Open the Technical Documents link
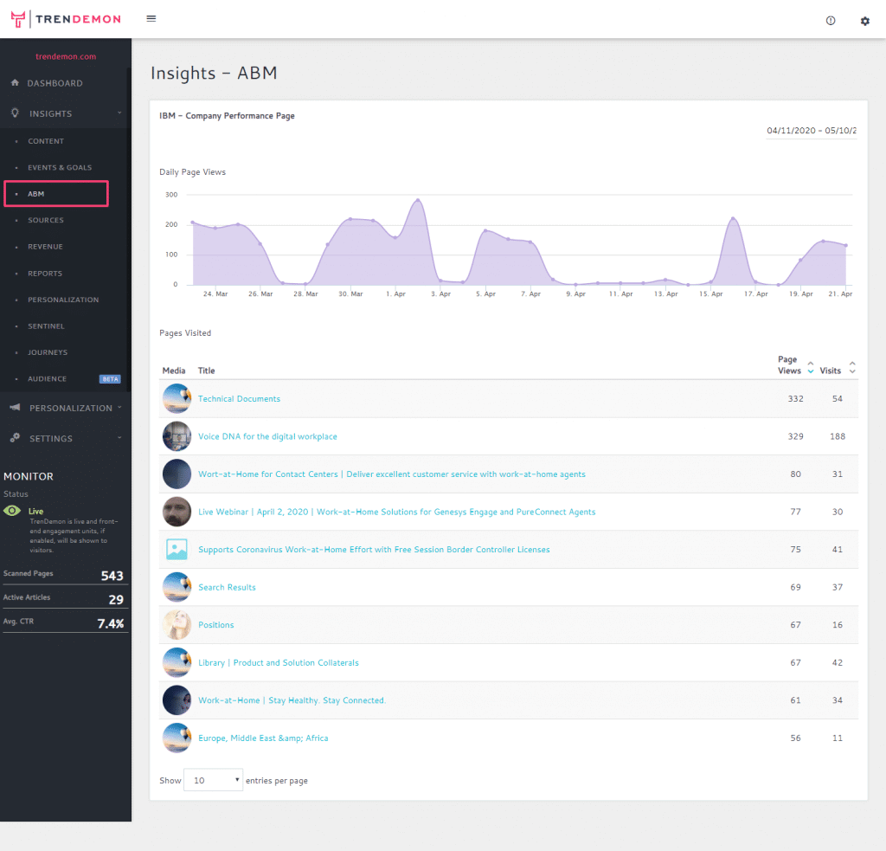 pyautogui.click(x=239, y=398)
